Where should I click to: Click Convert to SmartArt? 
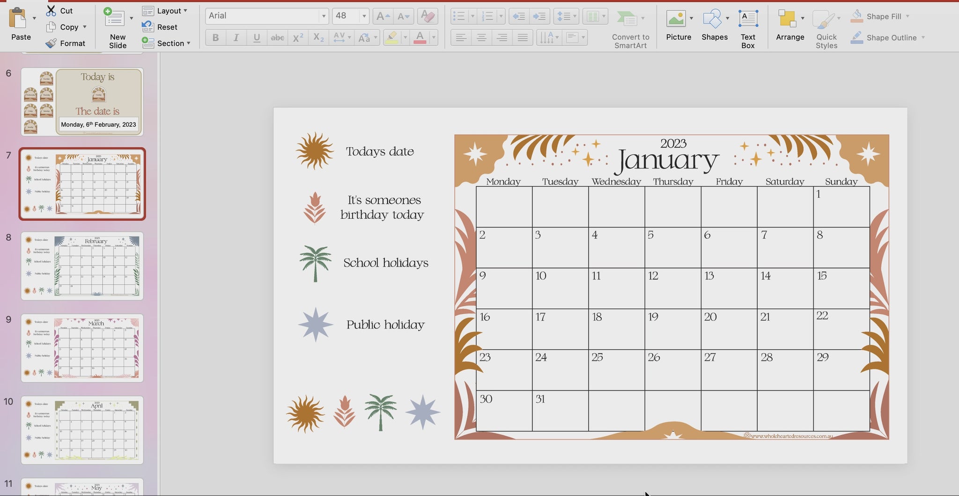pyautogui.click(x=630, y=29)
